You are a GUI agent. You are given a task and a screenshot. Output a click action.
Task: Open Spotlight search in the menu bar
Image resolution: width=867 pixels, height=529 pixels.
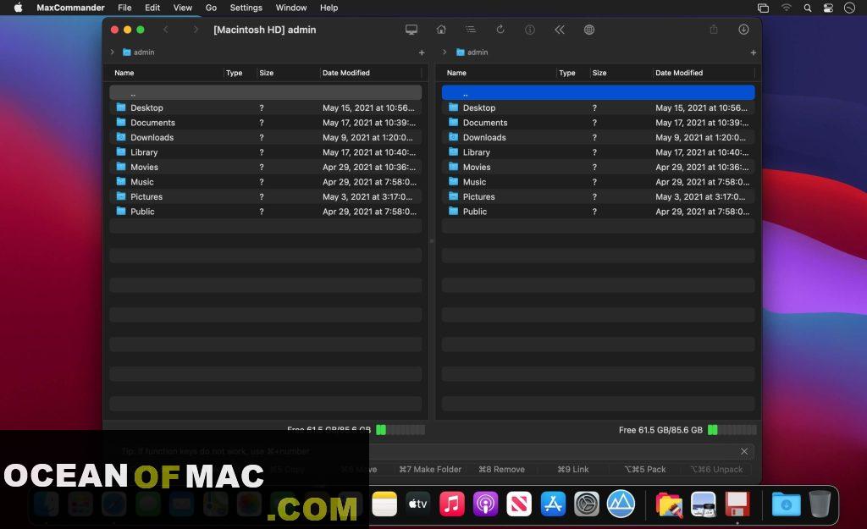[808, 8]
